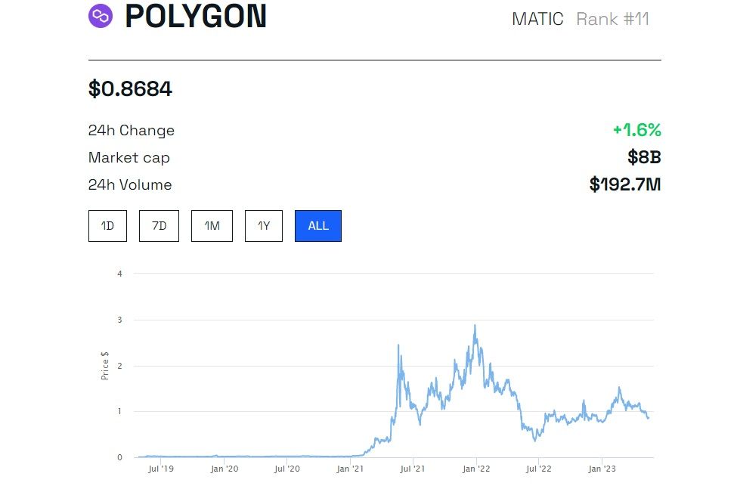Switch chart to 7D range

[159, 226]
